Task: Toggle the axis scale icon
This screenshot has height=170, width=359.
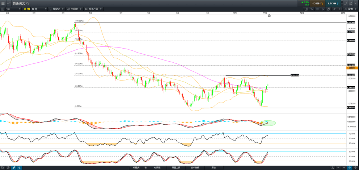Action: tap(306, 9)
